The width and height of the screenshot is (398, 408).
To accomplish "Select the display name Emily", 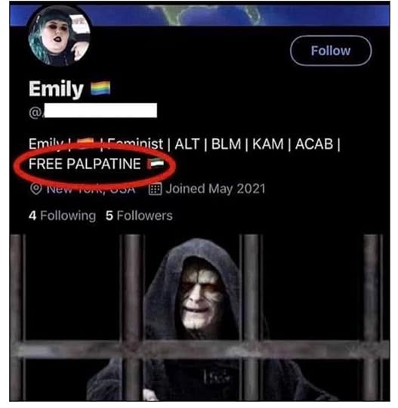I will point(56,88).
